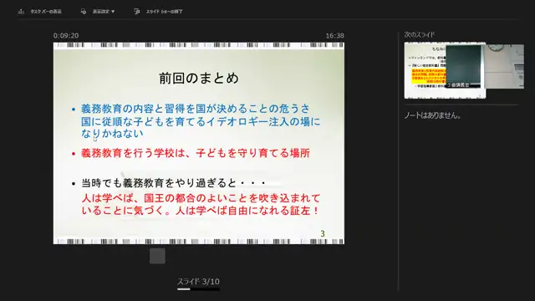Click the 次のスライド heading
Viewport: 535px width, 301px height.
pyautogui.click(x=420, y=34)
